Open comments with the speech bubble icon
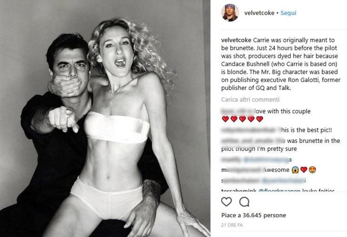 coord(244,201)
